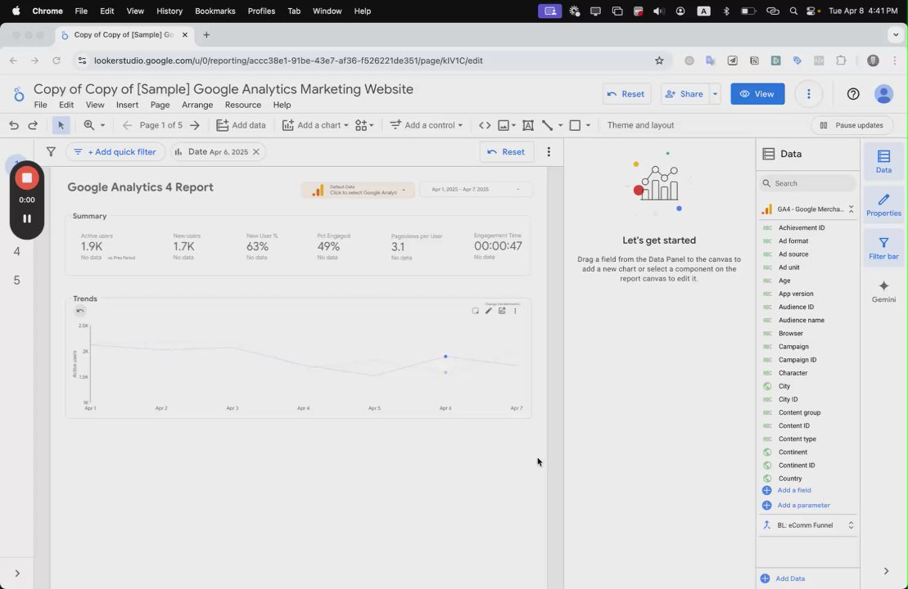Image resolution: width=908 pixels, height=589 pixels.
Task: Remove the Date Apr 6, 2025 filter
Action: (x=256, y=151)
